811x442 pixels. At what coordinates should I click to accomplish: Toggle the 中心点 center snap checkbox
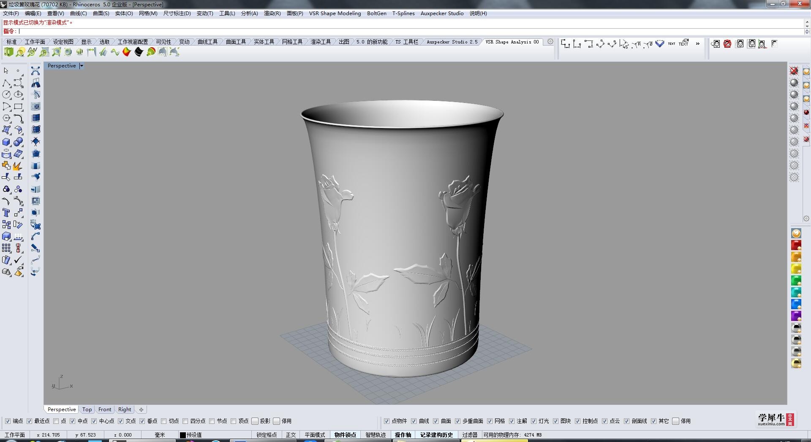pyautogui.click(x=94, y=421)
